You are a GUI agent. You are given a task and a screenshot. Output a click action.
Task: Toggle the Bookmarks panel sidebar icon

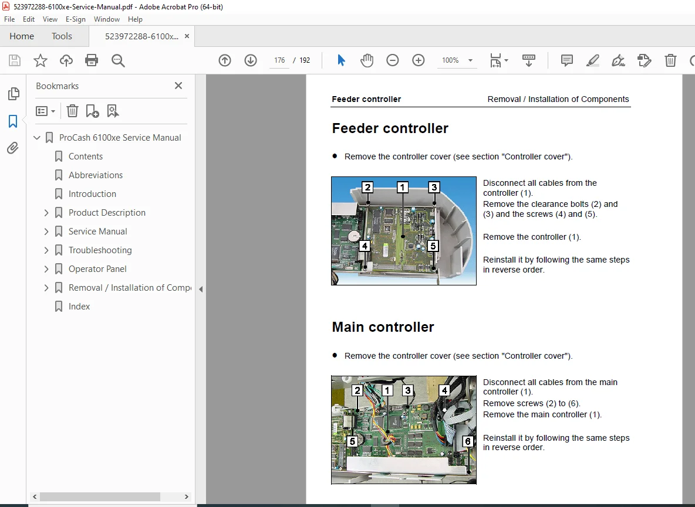pyautogui.click(x=13, y=121)
